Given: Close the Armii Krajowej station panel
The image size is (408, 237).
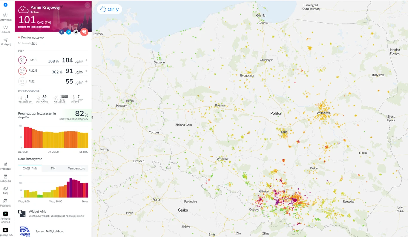Looking at the screenshot, I should point(87,5).
